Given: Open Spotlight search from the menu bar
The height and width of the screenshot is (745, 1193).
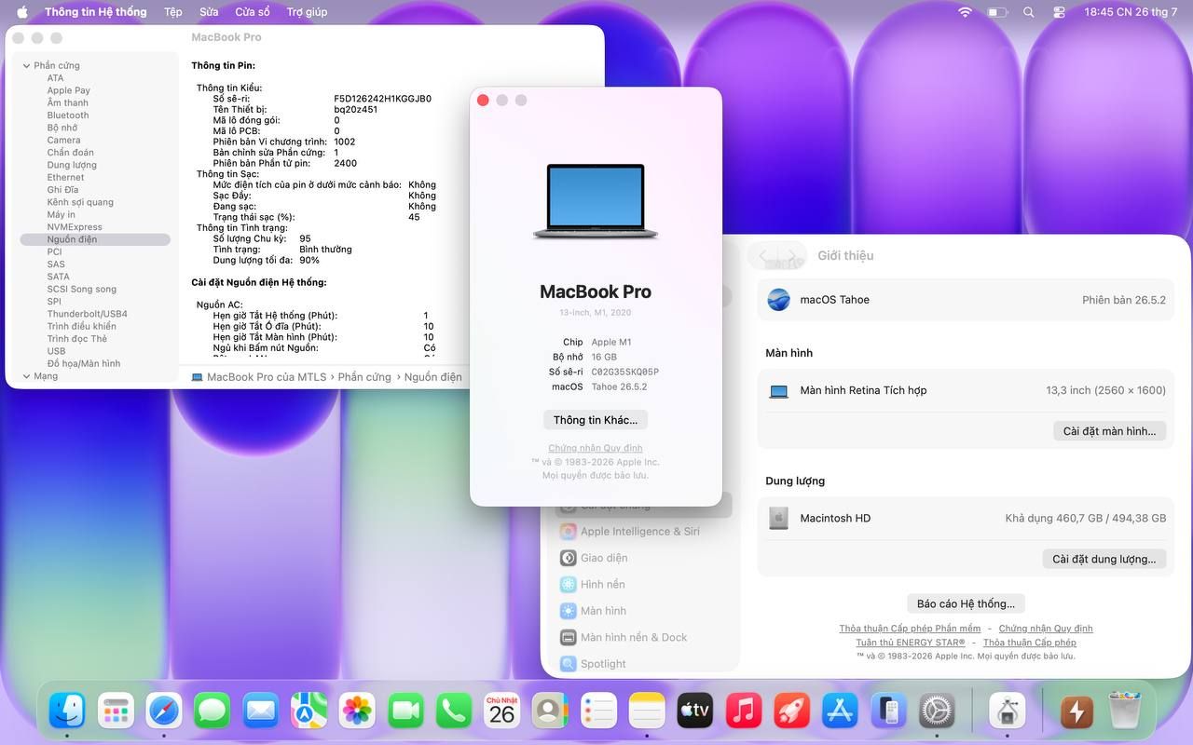Looking at the screenshot, I should 1029,12.
